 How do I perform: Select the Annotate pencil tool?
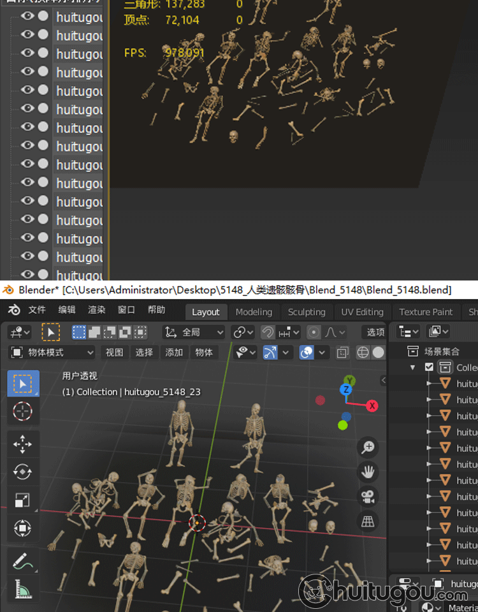(x=22, y=561)
